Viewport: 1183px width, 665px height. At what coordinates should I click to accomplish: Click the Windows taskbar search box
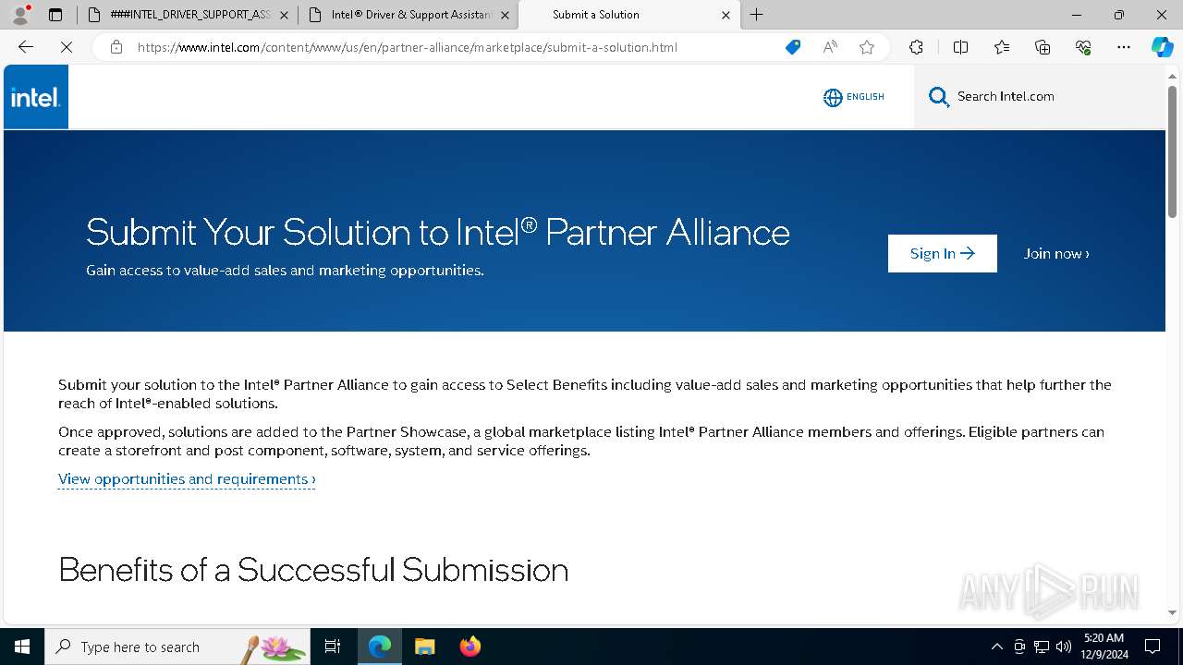[x=177, y=647]
